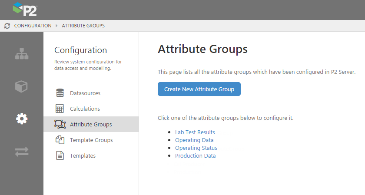365x195 pixels.
Task: Open the hierarchy tree icon in sidebar
Action: coord(21,54)
